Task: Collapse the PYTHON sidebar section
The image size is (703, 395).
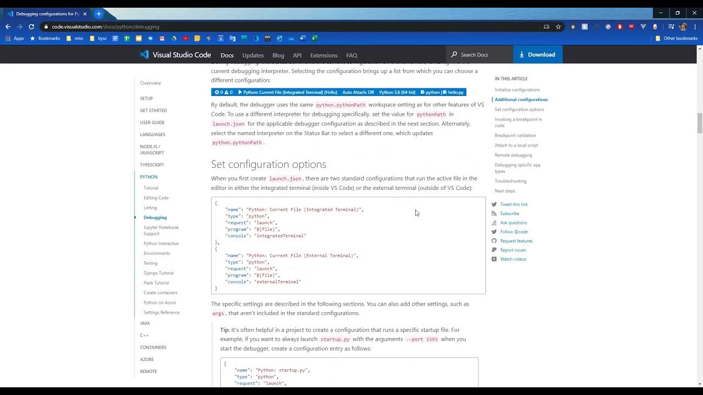Action: coord(148,177)
